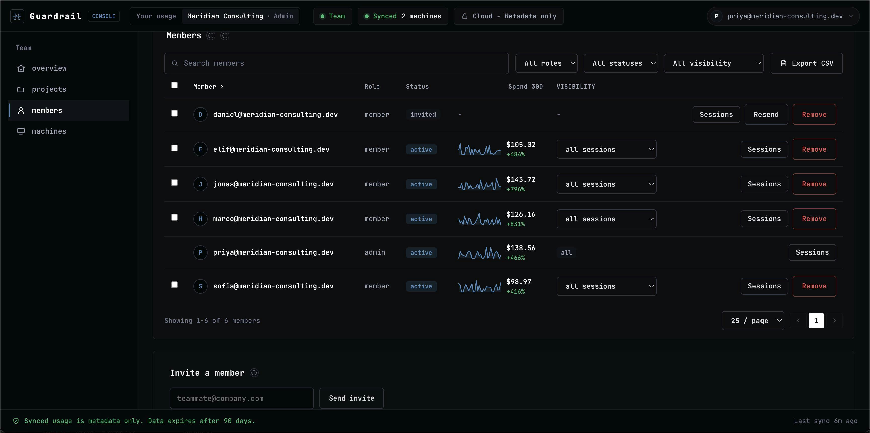Image resolution: width=870 pixels, height=433 pixels.
Task: Click daniel's D avatar icon
Action: [x=200, y=114]
